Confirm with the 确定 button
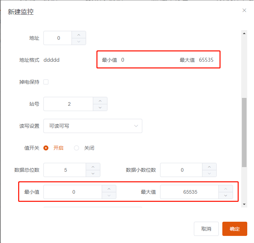The height and width of the screenshot is (243, 254). 234,229
